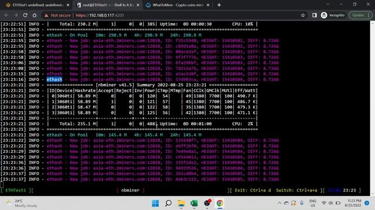Click the highlighted 'ethash' text

click(54, 79)
